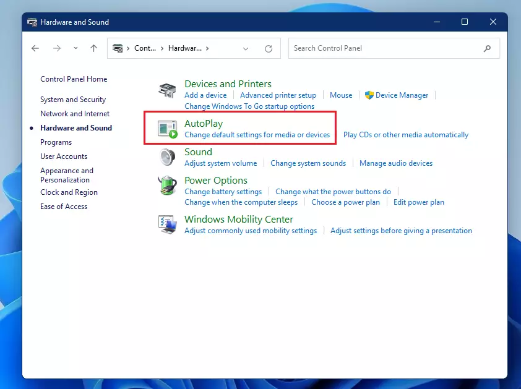Change what the power buttons do
The image size is (521, 389).
pyautogui.click(x=334, y=192)
